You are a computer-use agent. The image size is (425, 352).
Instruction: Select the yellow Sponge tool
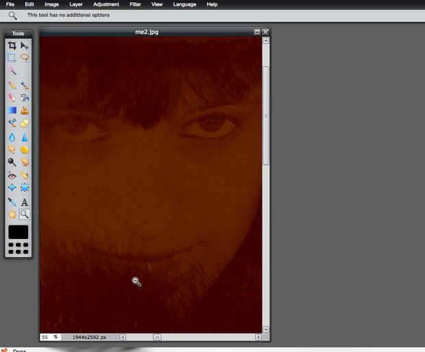pyautogui.click(x=25, y=149)
